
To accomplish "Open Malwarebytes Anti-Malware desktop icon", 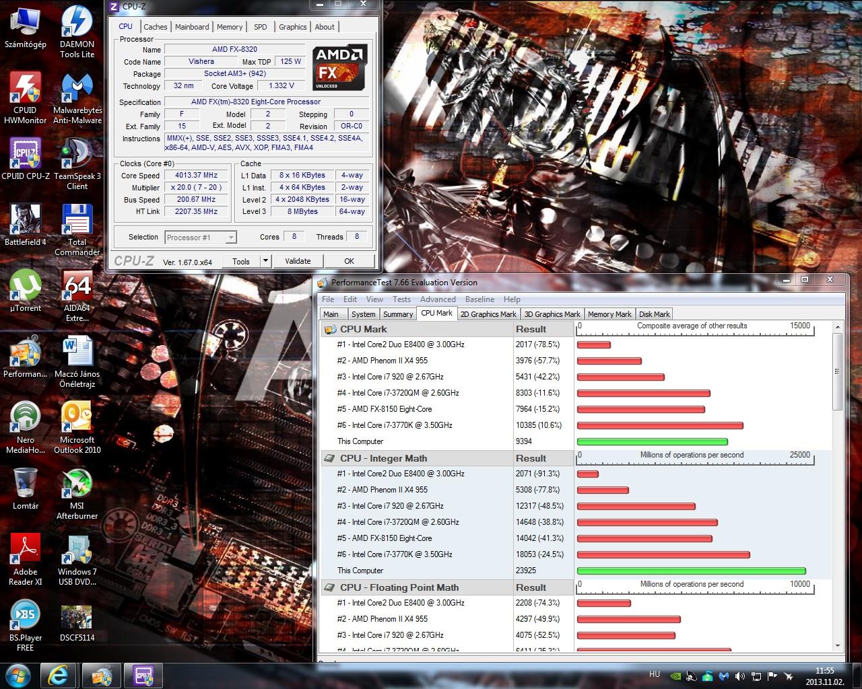I will tap(77, 98).
